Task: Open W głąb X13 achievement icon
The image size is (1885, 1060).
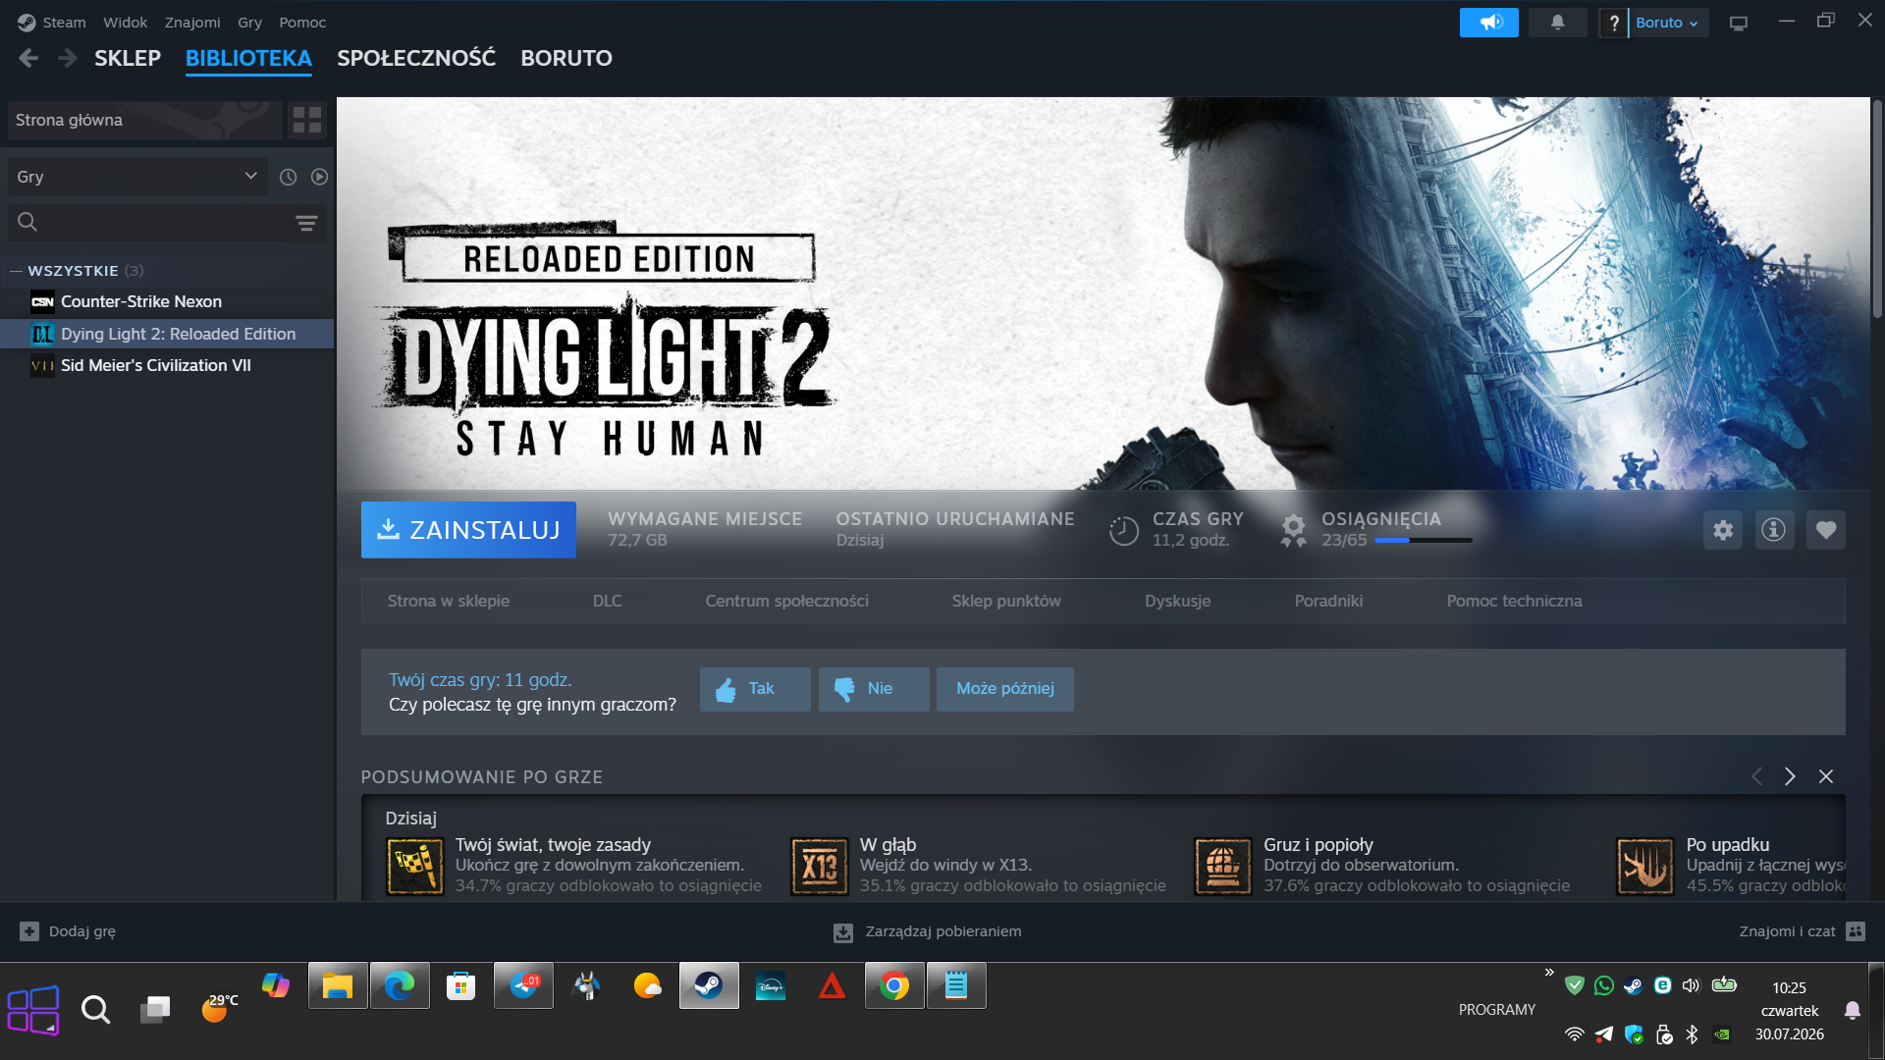Action: [x=820, y=866]
